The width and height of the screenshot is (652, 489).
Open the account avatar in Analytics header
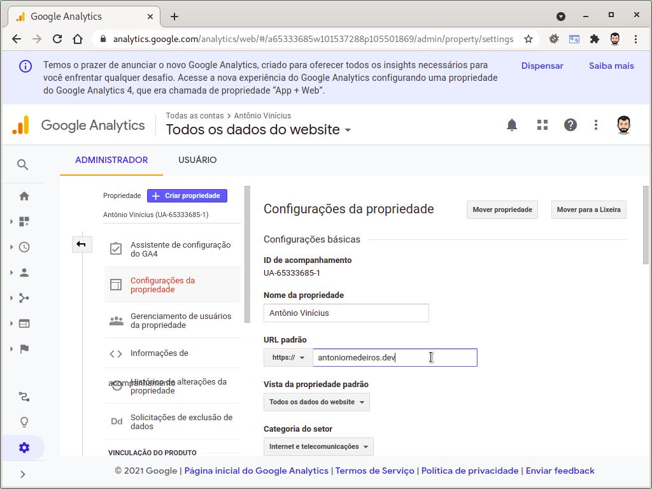click(624, 125)
